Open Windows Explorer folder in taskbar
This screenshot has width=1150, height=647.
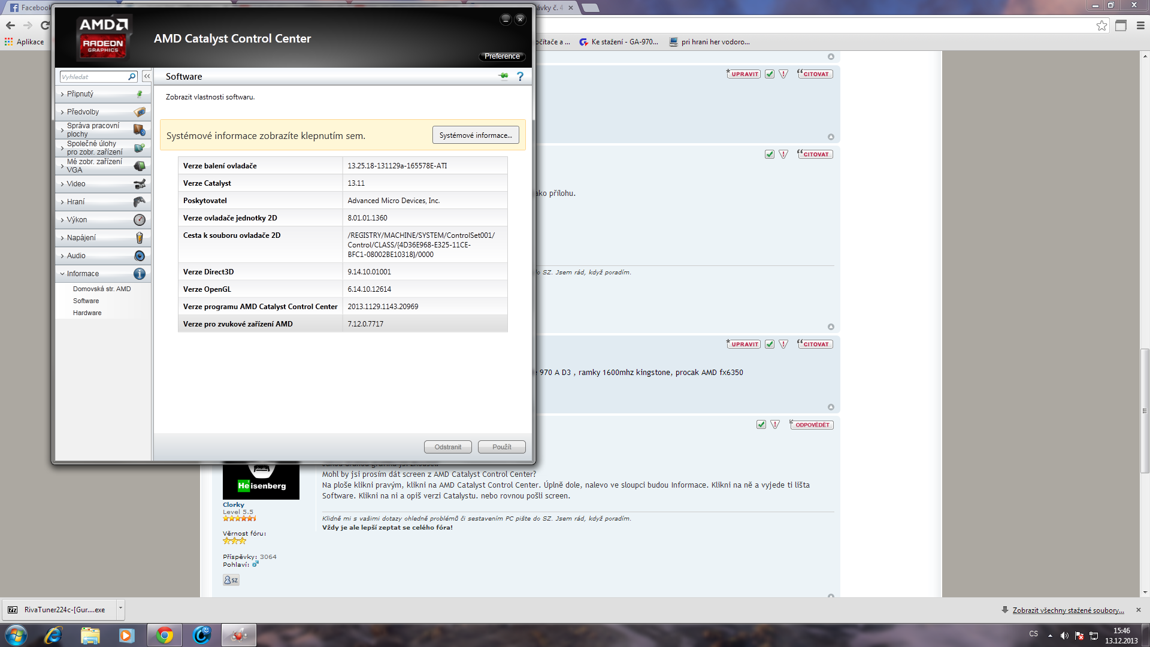[90, 635]
